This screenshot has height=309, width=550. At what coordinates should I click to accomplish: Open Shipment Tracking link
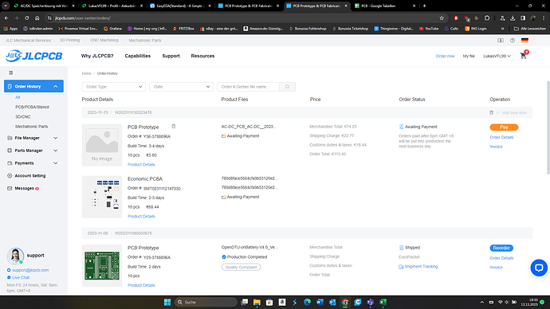421,267
